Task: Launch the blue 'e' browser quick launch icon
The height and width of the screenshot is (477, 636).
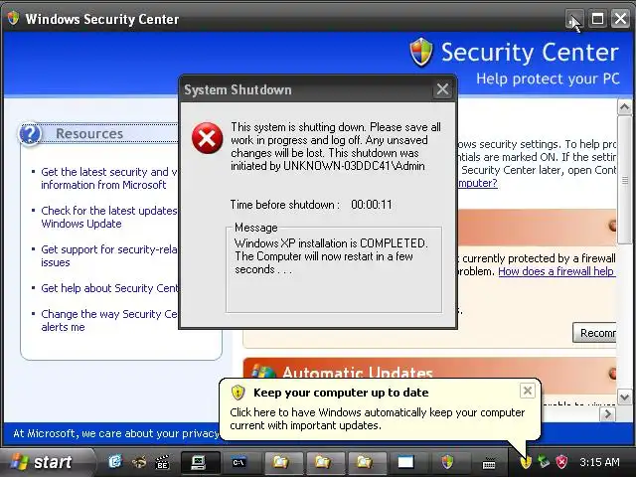Action: tap(115, 461)
